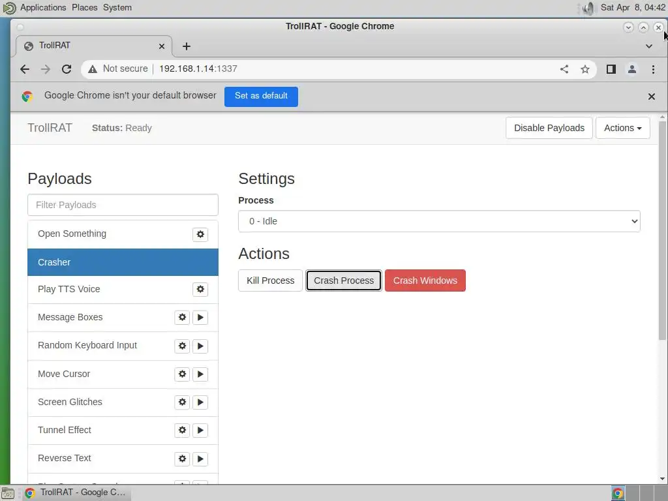The height and width of the screenshot is (501, 668).
Task: Select Open Something payload row
Action: pyautogui.click(x=123, y=234)
